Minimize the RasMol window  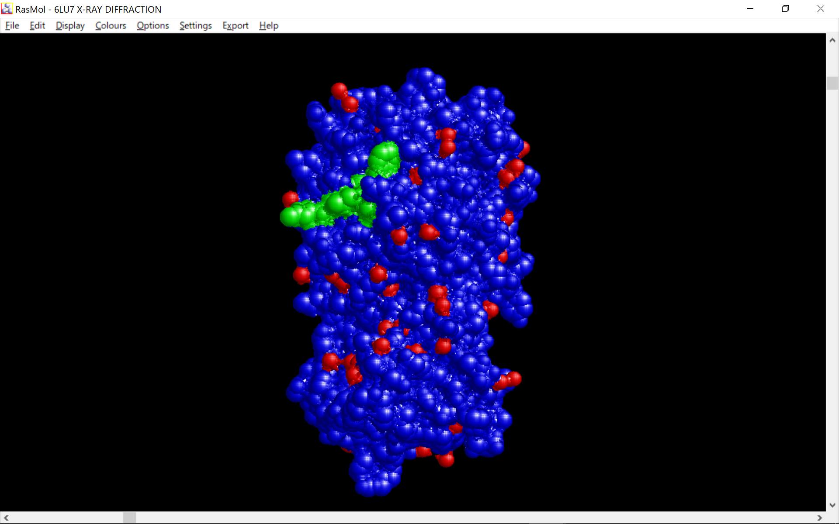pos(750,9)
